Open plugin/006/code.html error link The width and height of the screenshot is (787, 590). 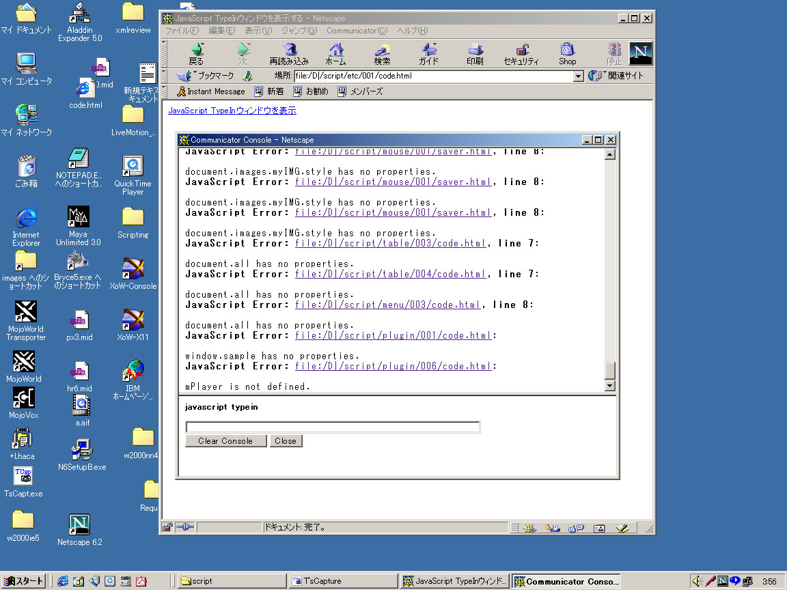[x=393, y=366]
